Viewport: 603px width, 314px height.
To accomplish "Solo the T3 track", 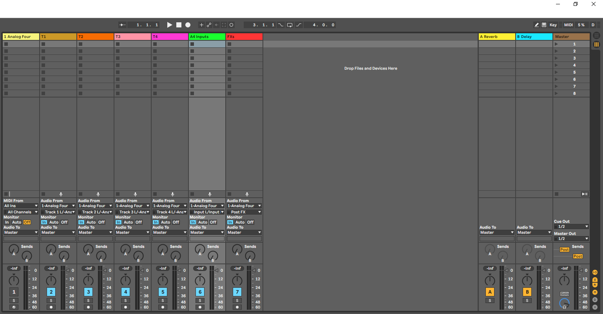I will click(x=125, y=301).
